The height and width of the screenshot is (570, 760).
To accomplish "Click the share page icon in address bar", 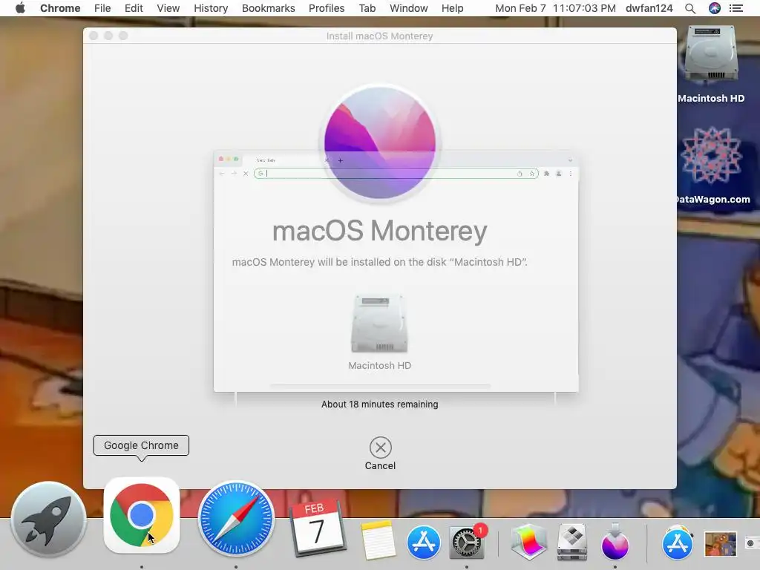I will point(520,174).
